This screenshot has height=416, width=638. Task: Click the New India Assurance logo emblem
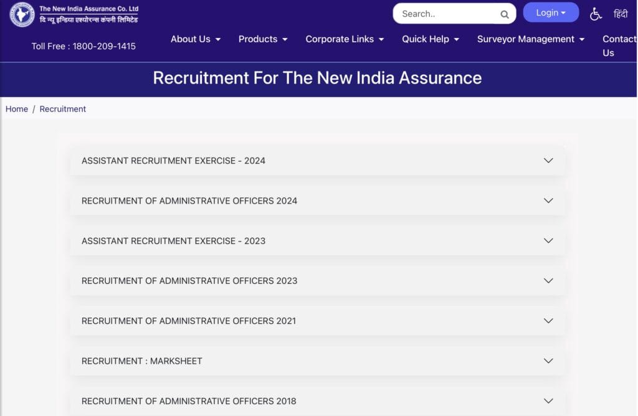click(22, 14)
